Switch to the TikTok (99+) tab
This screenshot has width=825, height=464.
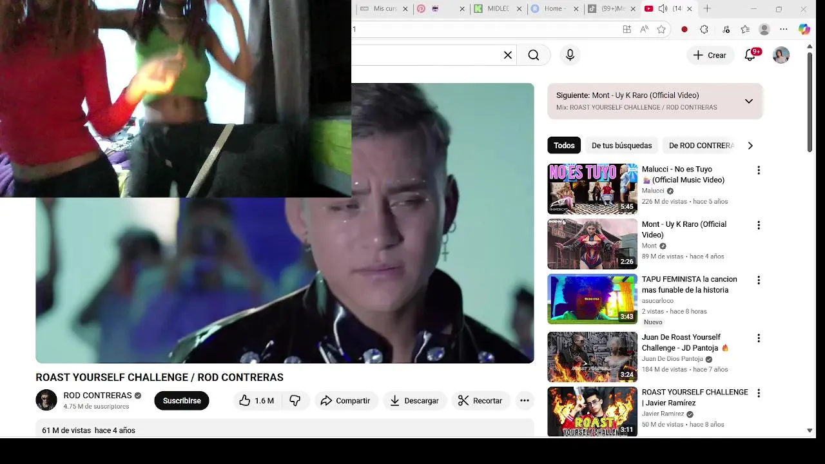pyautogui.click(x=612, y=8)
